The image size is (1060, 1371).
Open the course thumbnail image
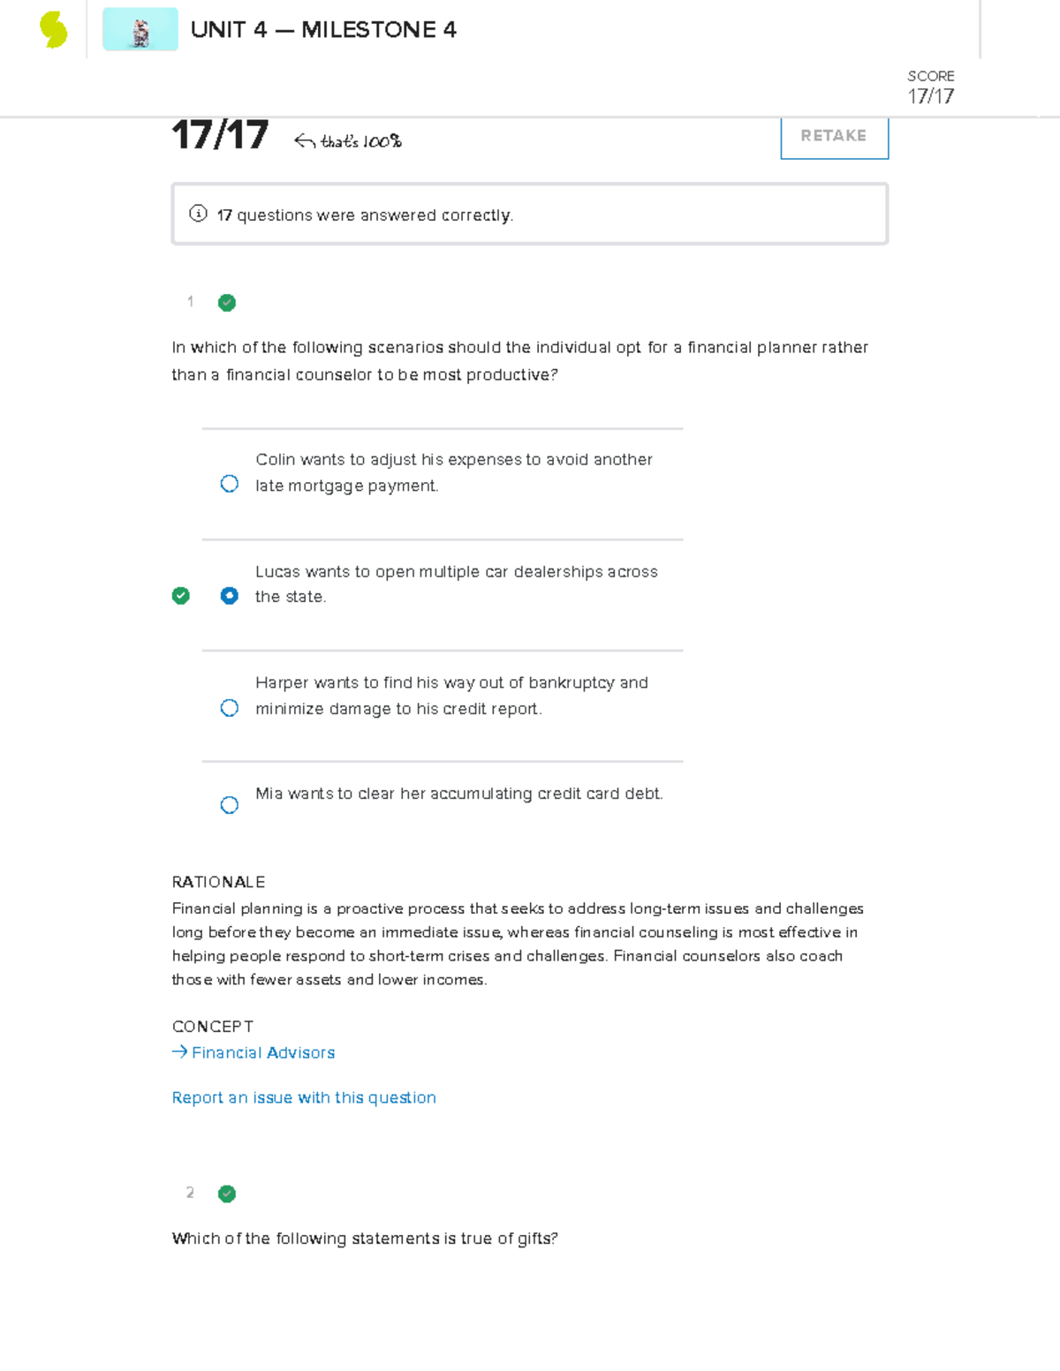140,30
